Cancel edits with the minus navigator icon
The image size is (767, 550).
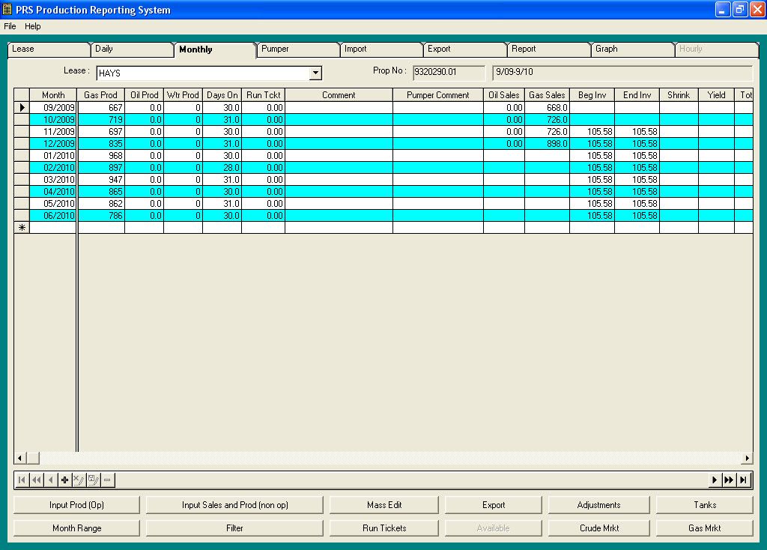[107, 480]
